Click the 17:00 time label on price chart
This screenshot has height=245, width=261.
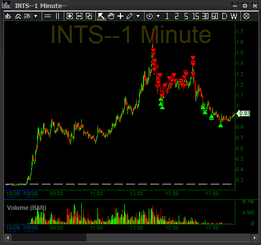coord(212,193)
